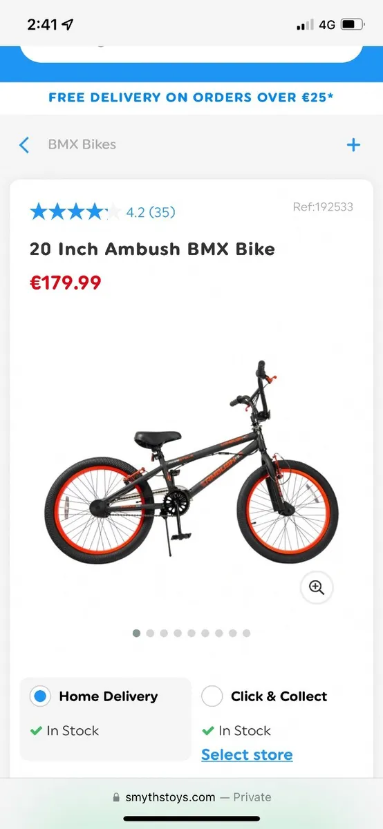Open the BMX Bikes breadcrumb
Screen dimensions: 383x829
[x=82, y=144]
